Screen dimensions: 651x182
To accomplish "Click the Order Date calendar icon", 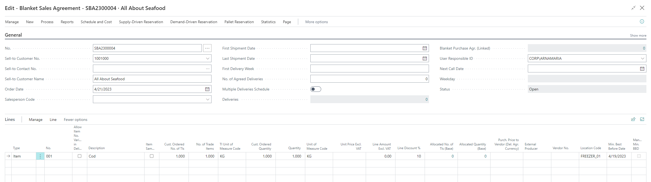I will 207,89.
